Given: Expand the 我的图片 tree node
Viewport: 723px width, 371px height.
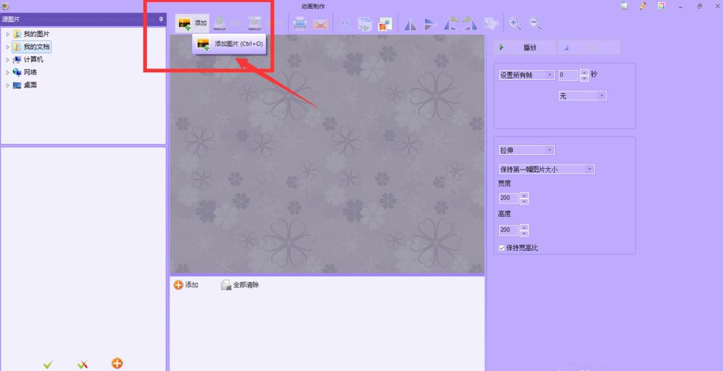Looking at the screenshot, I should [7, 34].
